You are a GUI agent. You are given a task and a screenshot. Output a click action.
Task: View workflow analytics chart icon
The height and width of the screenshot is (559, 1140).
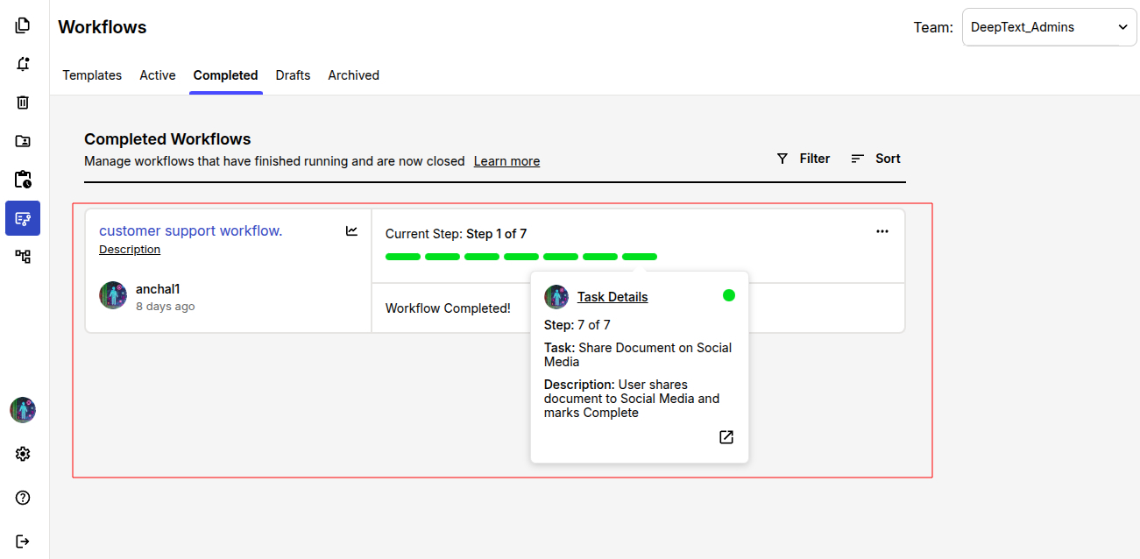click(x=351, y=231)
